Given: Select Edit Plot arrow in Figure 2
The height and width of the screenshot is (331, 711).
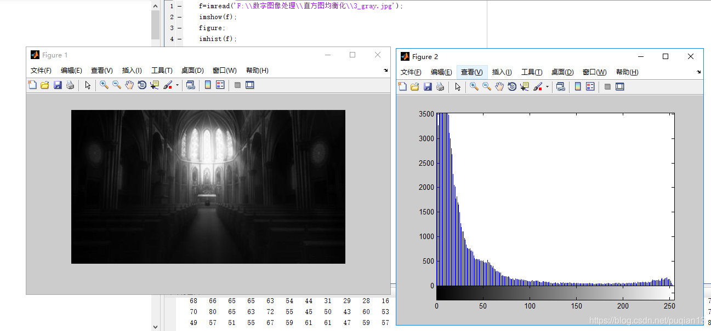Looking at the screenshot, I should pos(458,86).
